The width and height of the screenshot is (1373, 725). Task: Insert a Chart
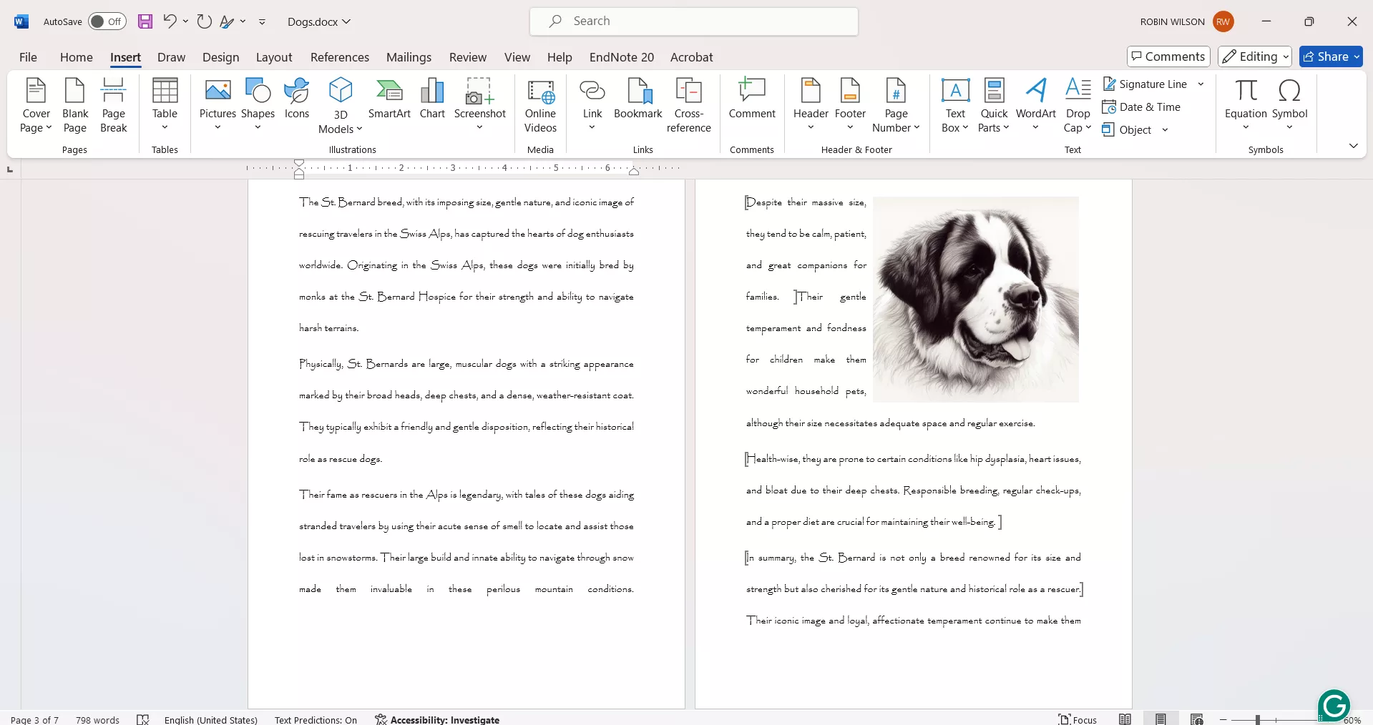coord(432,100)
